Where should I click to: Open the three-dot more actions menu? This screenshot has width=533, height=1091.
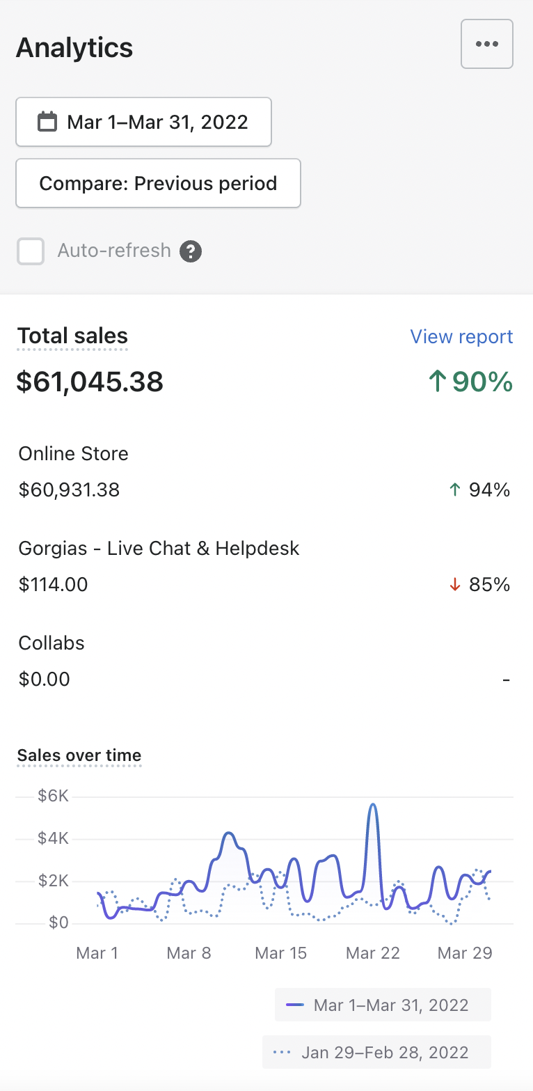click(487, 44)
